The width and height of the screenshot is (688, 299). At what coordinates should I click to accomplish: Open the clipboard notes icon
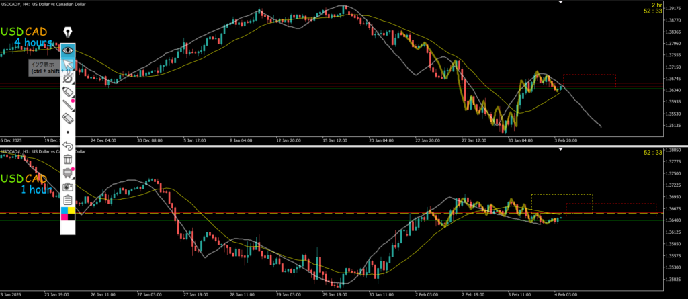click(x=67, y=200)
